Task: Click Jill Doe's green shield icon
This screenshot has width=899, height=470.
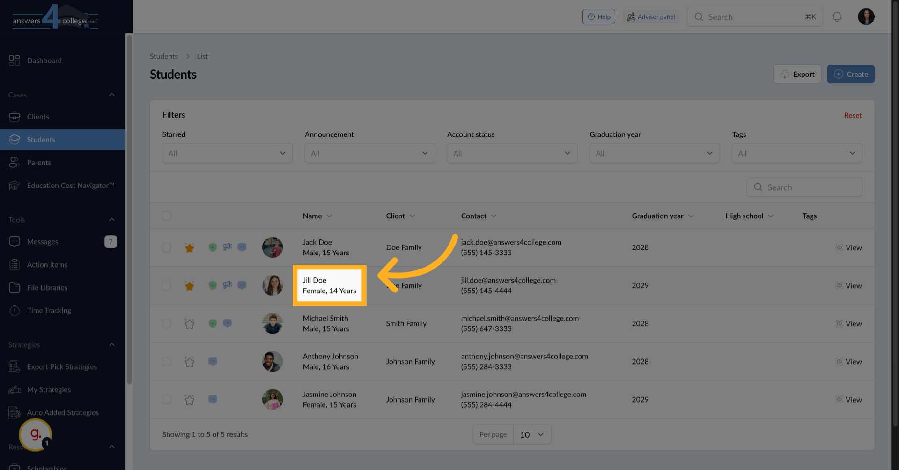Action: [213, 285]
